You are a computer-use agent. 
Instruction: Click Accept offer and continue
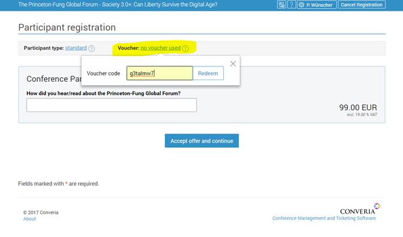202,140
